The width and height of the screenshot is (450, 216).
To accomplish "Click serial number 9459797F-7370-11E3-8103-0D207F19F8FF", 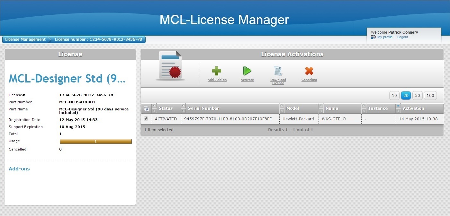I will (x=228, y=119).
